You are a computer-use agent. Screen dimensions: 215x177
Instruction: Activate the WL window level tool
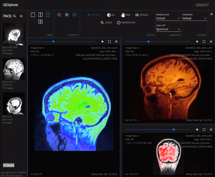tap(111, 15)
